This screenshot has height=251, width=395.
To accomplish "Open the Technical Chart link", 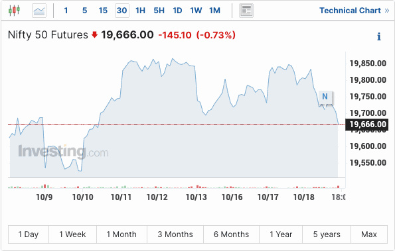I will point(355,11).
